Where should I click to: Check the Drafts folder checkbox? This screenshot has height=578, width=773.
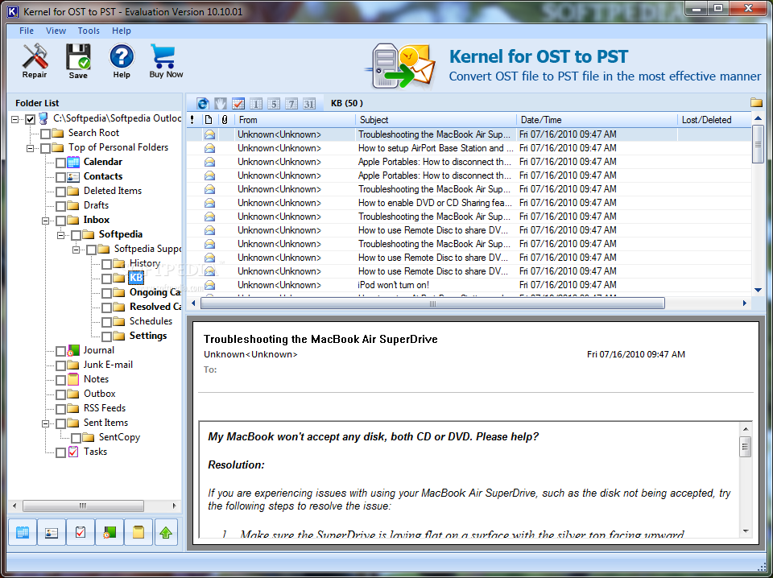(60, 206)
